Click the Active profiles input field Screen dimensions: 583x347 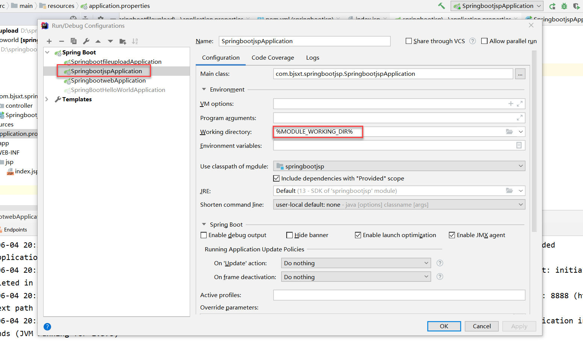(x=399, y=295)
